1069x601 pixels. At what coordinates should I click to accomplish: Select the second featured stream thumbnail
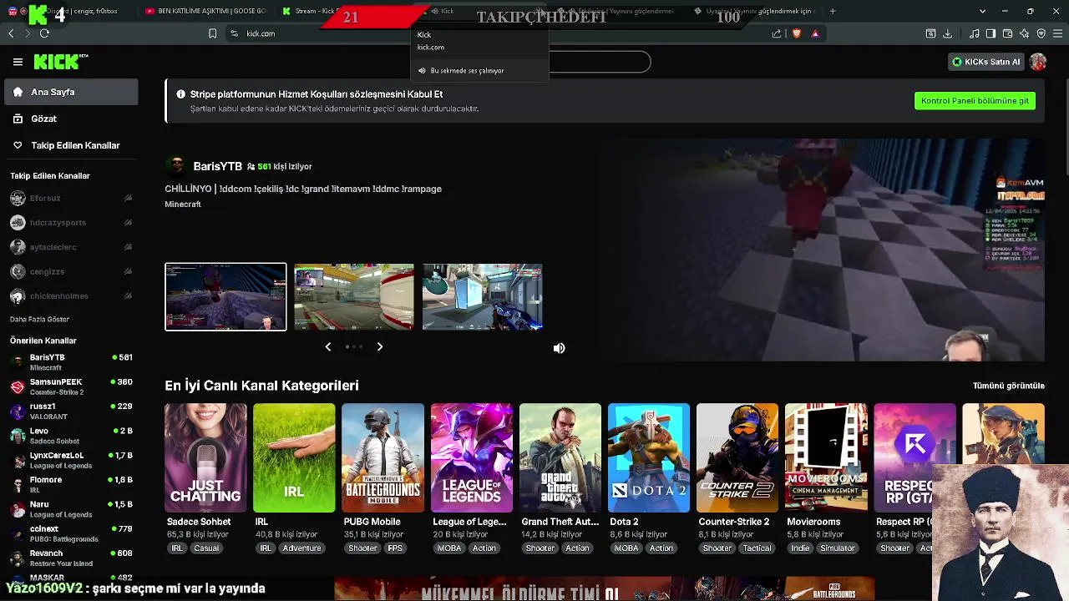click(354, 296)
